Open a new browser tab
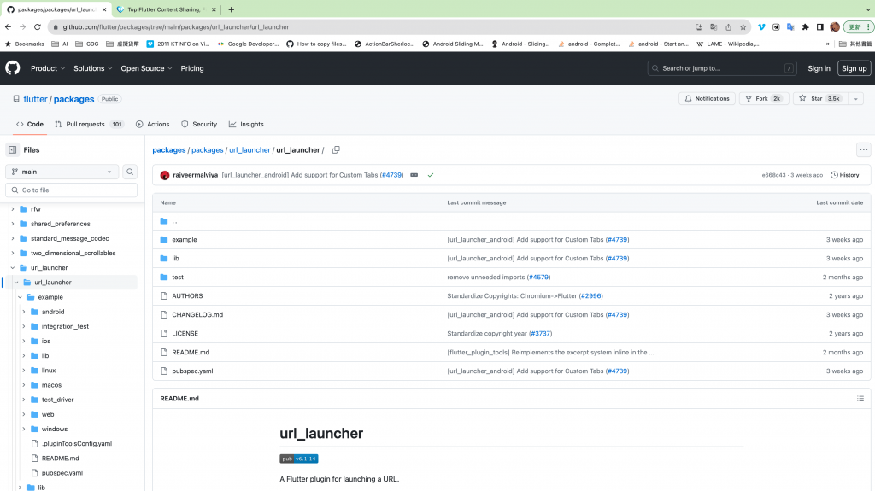 [231, 9]
